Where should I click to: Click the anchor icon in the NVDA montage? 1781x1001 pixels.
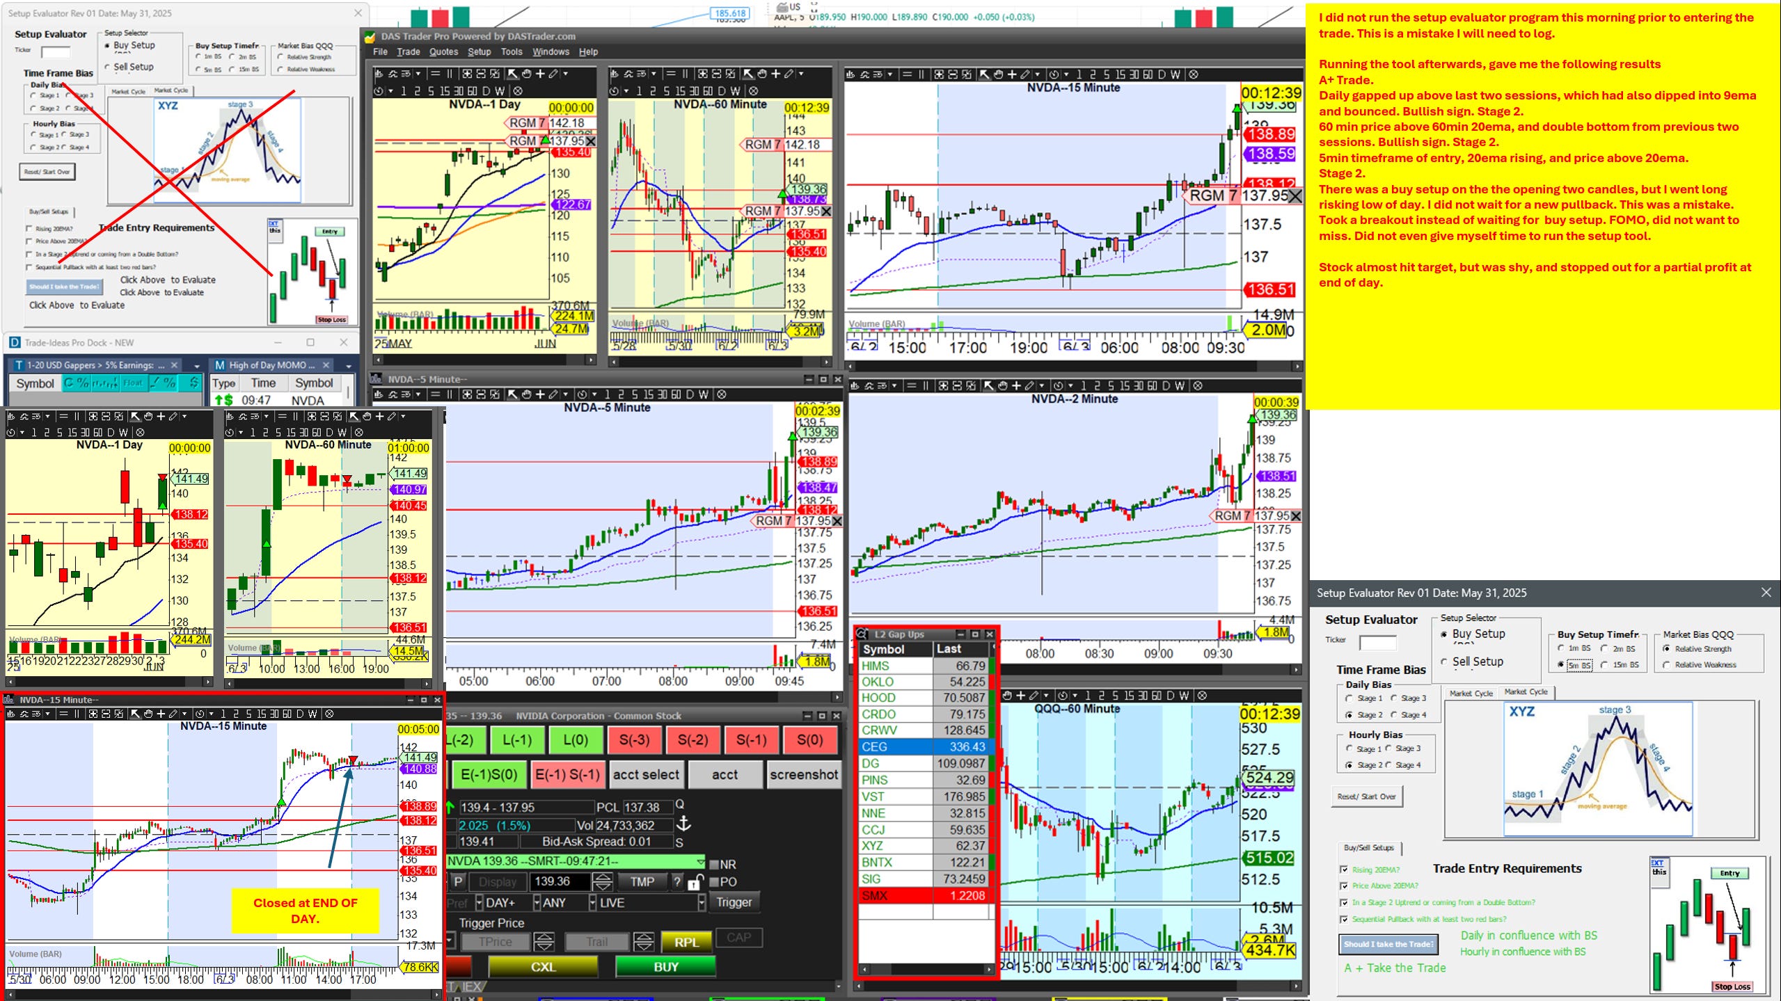click(x=683, y=824)
